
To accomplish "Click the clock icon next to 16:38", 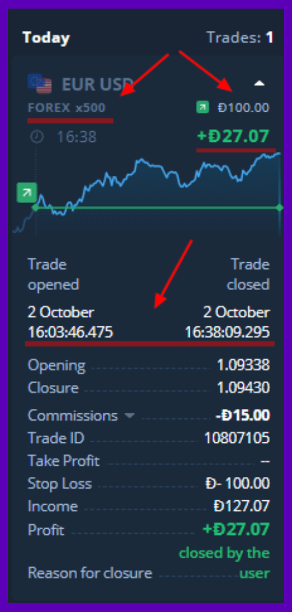I will (x=37, y=136).
